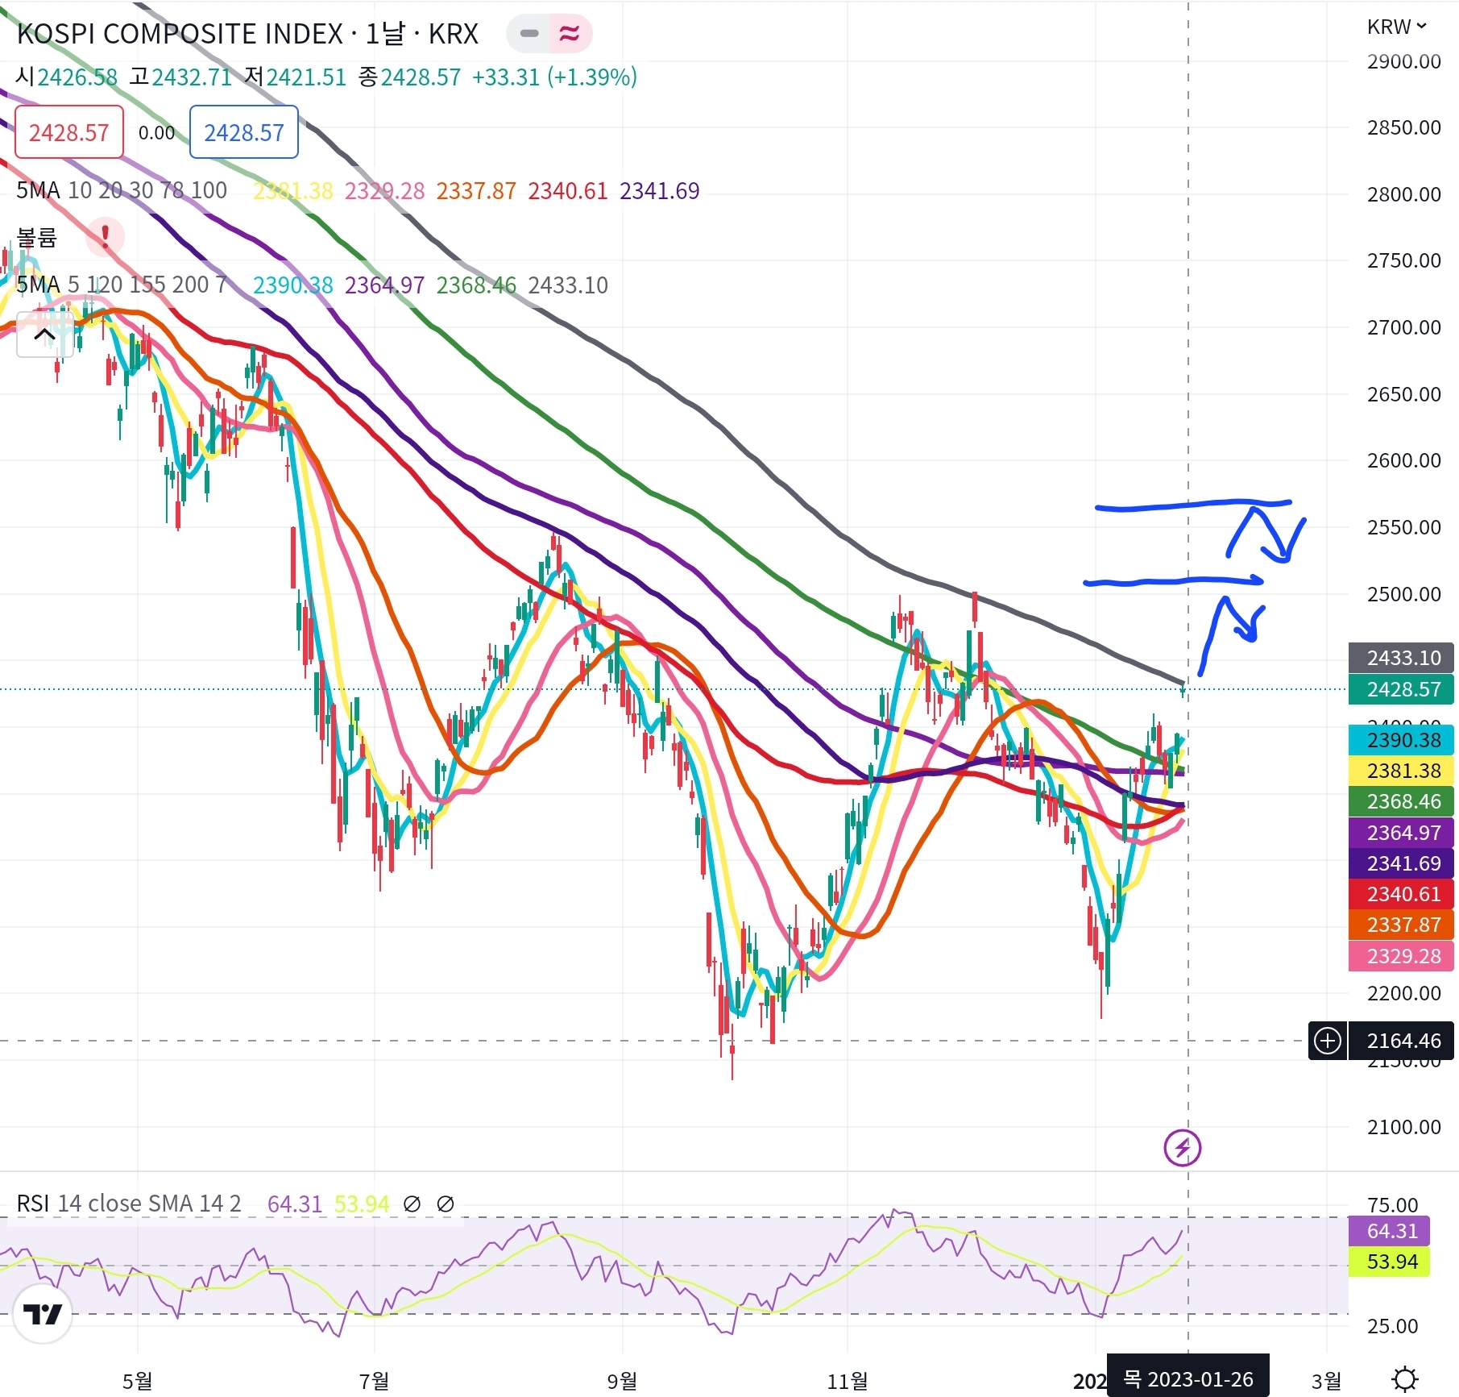Select the 볼륨 volume indicator label
The image size is (1459, 1397).
(x=37, y=238)
